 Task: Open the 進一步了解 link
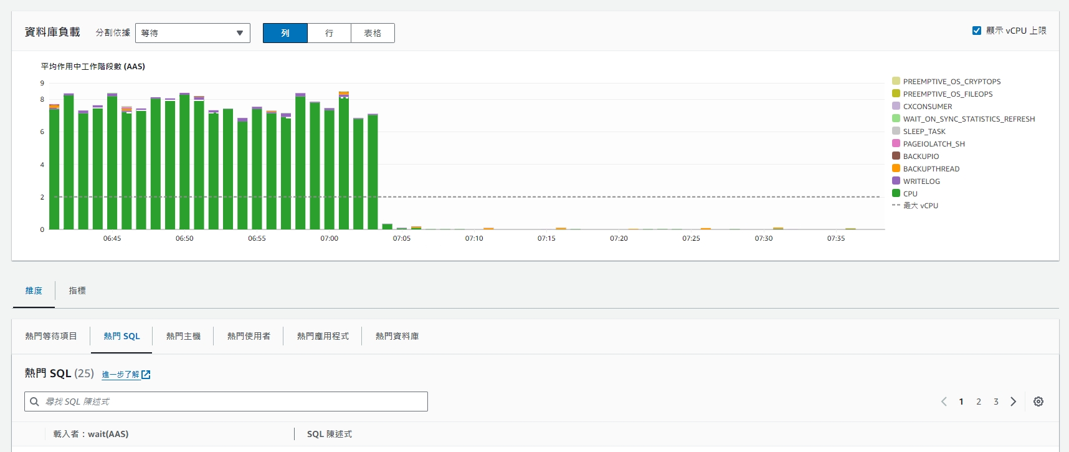120,375
